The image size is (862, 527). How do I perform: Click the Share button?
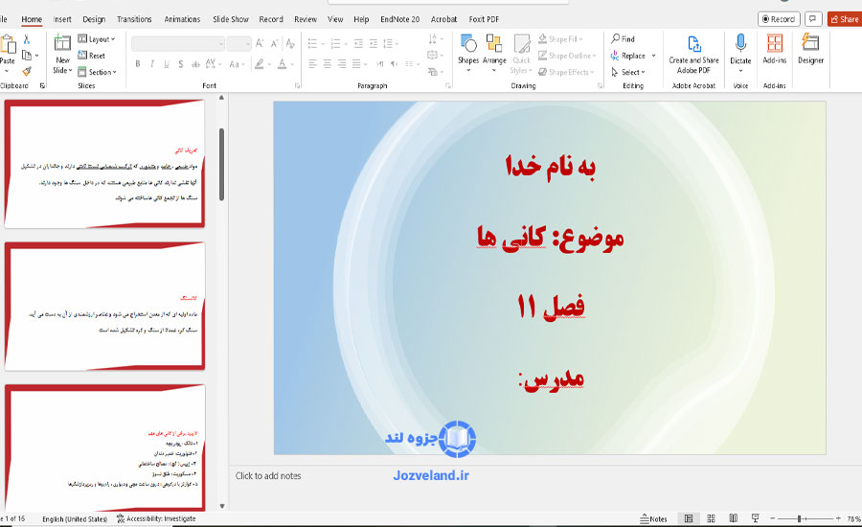pos(845,19)
